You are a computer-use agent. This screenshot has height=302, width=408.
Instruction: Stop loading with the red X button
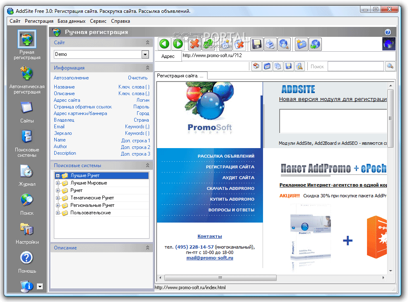pos(194,44)
